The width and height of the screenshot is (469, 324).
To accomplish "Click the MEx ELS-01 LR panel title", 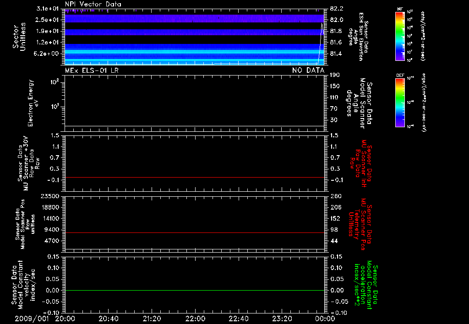I will click(92, 70).
